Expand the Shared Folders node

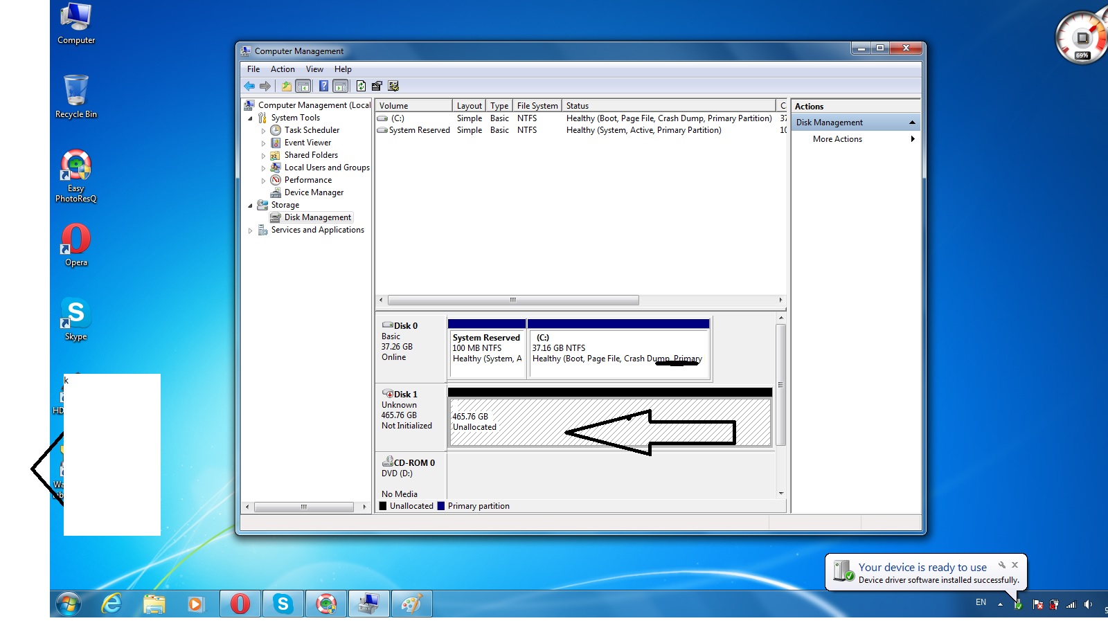point(263,156)
